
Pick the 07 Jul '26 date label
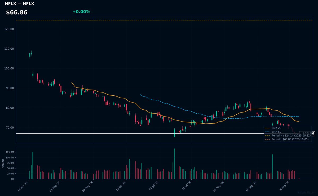click(153, 186)
